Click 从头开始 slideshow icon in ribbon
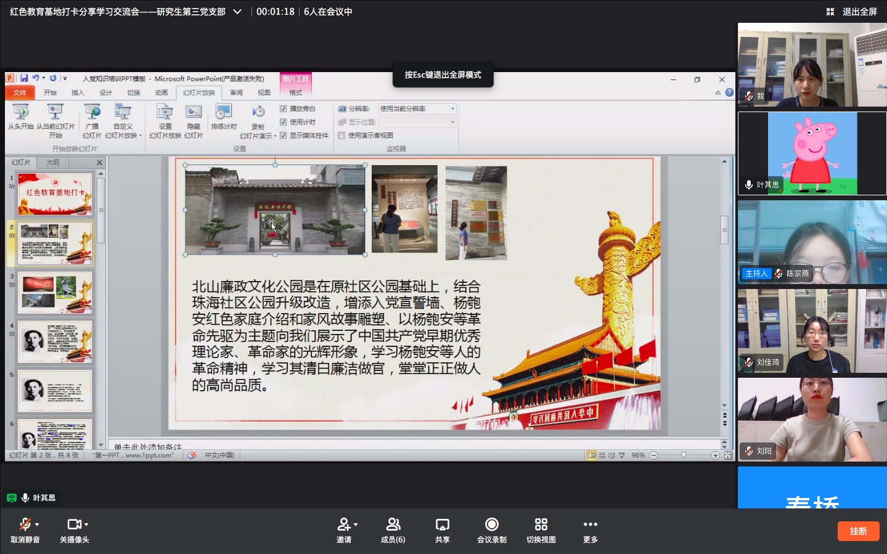Viewport: 887px width, 554px height. [21, 113]
